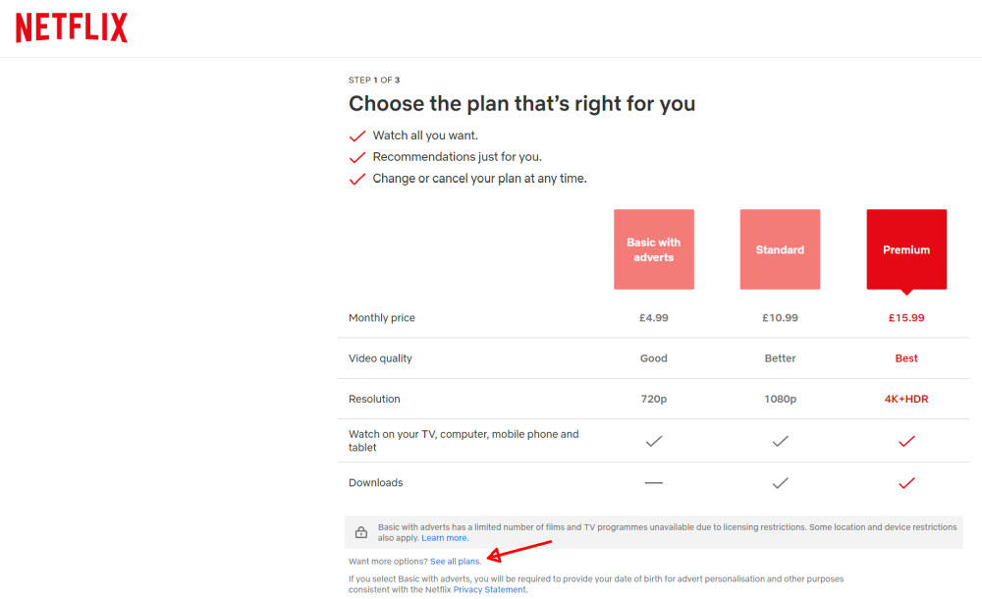Open the "See all plans" link

click(x=455, y=561)
